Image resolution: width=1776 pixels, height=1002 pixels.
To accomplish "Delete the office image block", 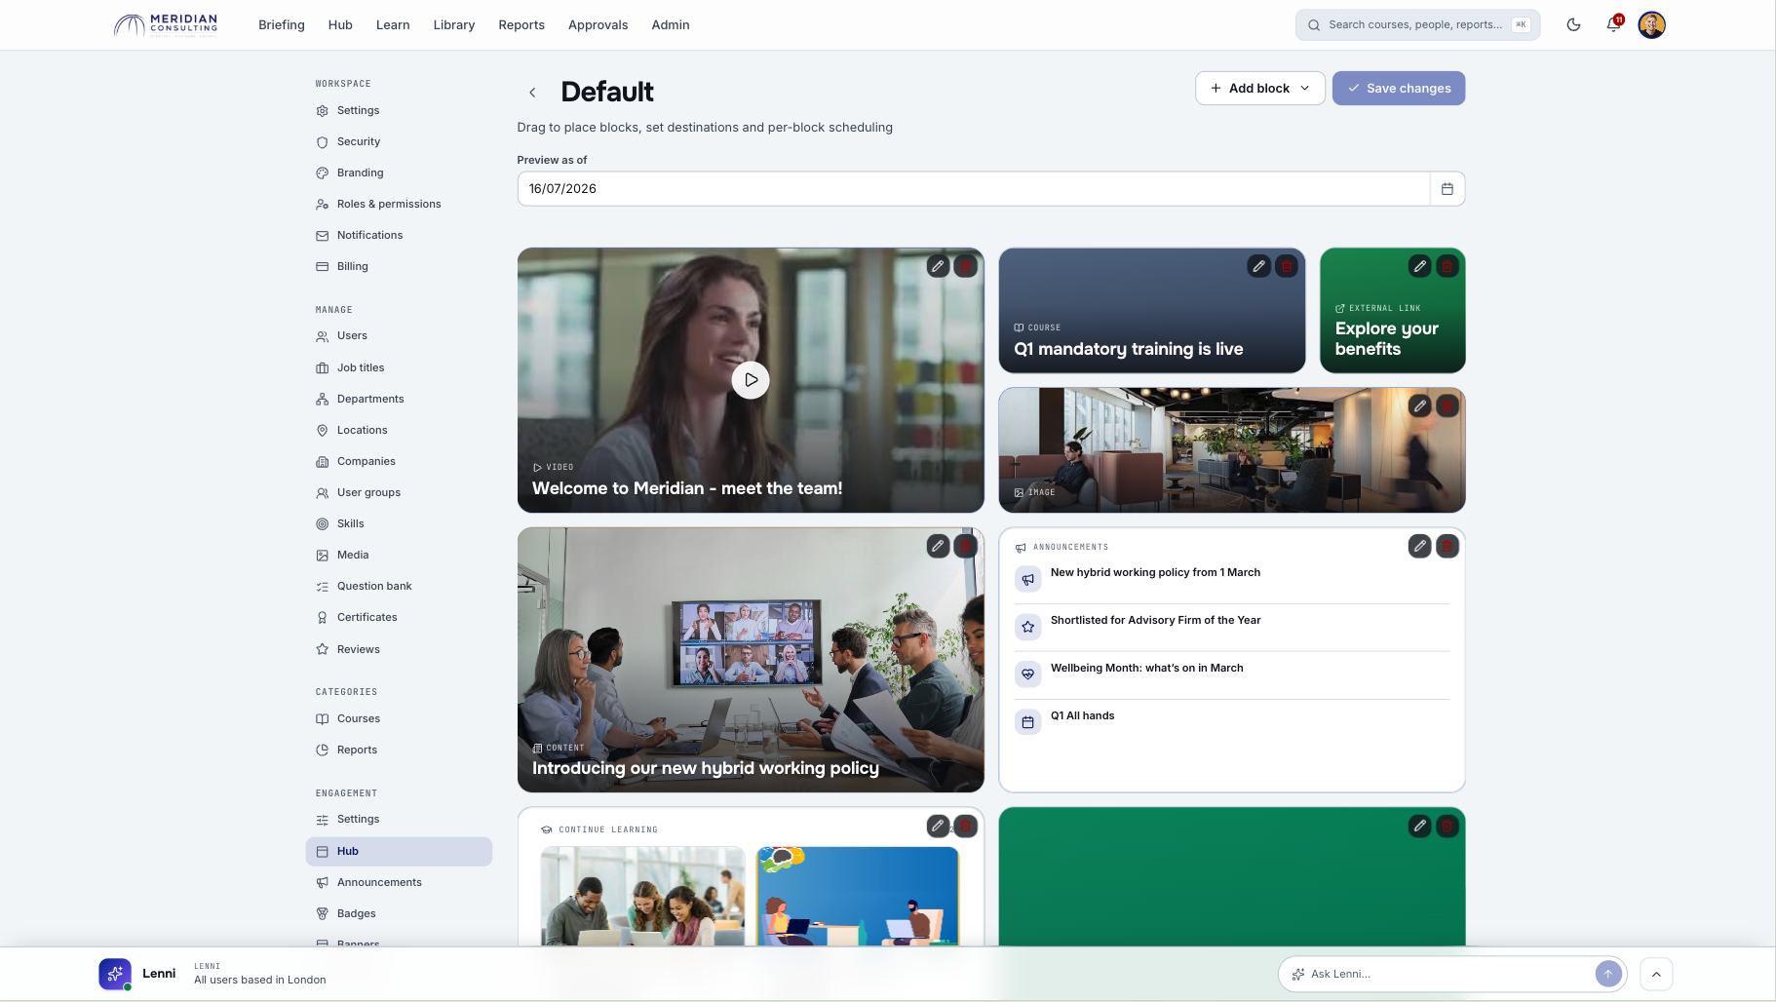I will (x=1448, y=405).
